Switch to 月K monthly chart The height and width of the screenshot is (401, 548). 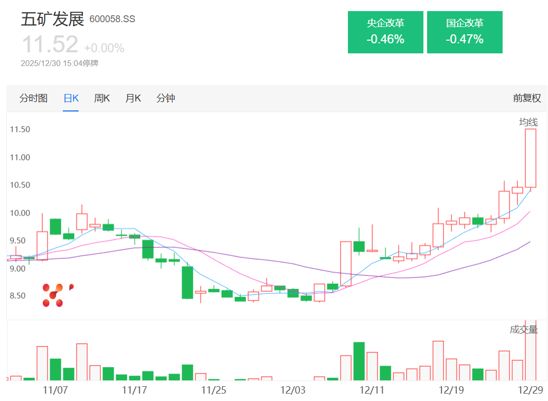point(133,98)
